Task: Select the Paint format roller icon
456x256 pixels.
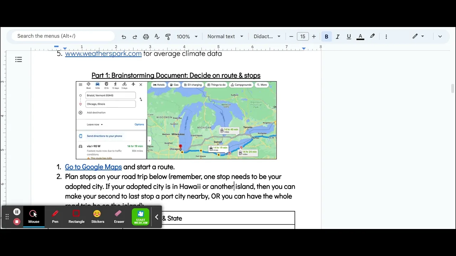Action: tap(168, 37)
